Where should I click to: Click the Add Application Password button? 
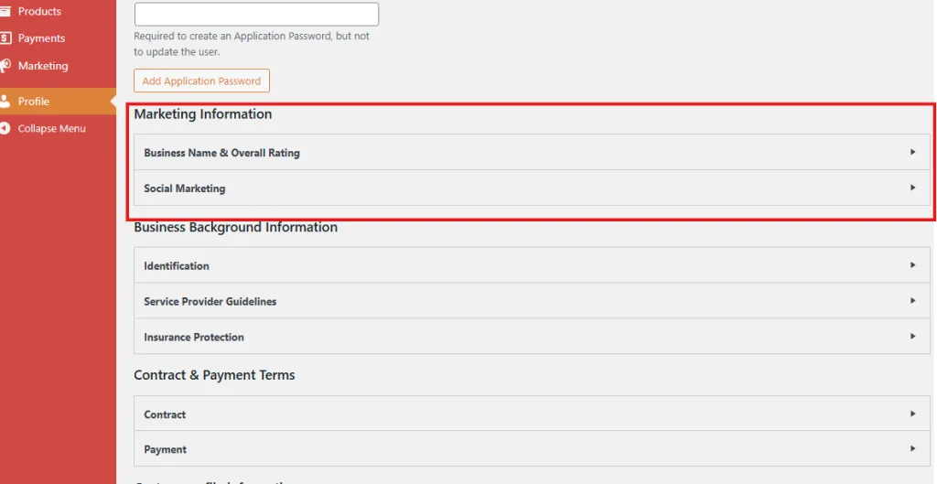click(201, 81)
